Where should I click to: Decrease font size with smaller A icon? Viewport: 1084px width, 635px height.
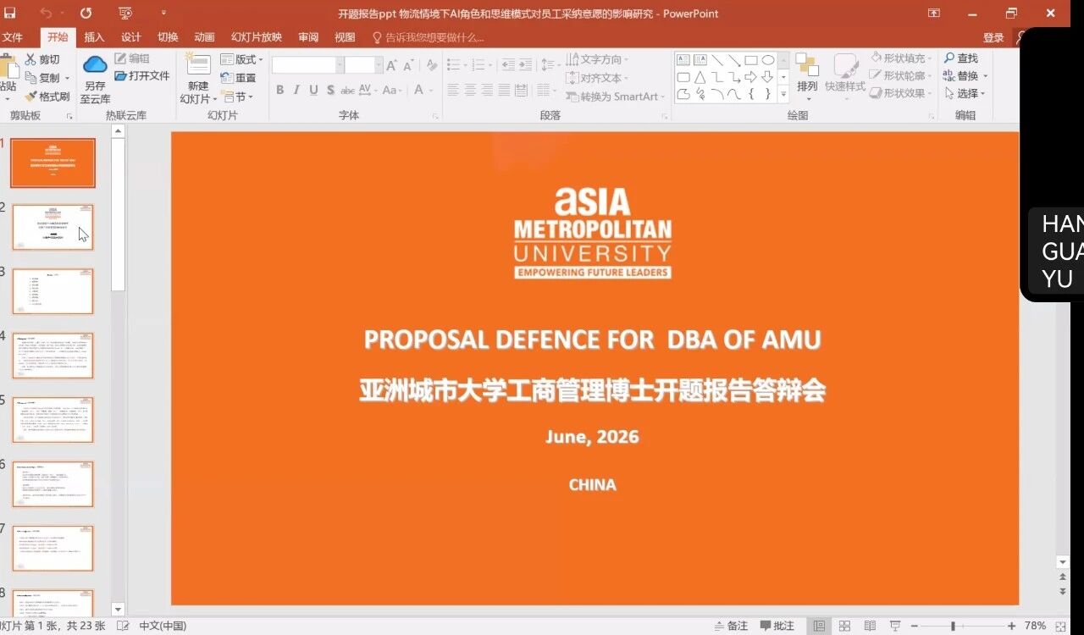click(408, 66)
